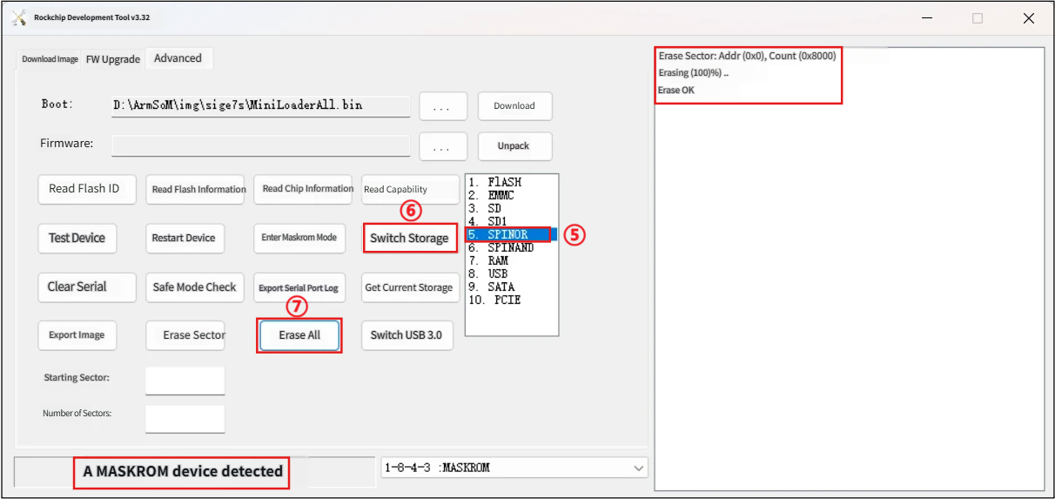
Task: Click Enter Maskrom Mode button
Action: click(299, 238)
